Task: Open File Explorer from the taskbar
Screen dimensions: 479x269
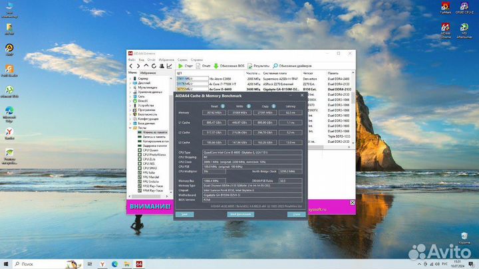Action: click(x=127, y=264)
